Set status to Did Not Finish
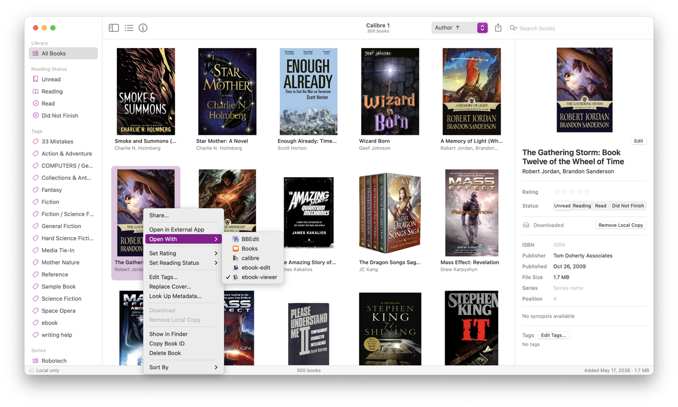Screen dimensions: 678x407 coord(628,206)
